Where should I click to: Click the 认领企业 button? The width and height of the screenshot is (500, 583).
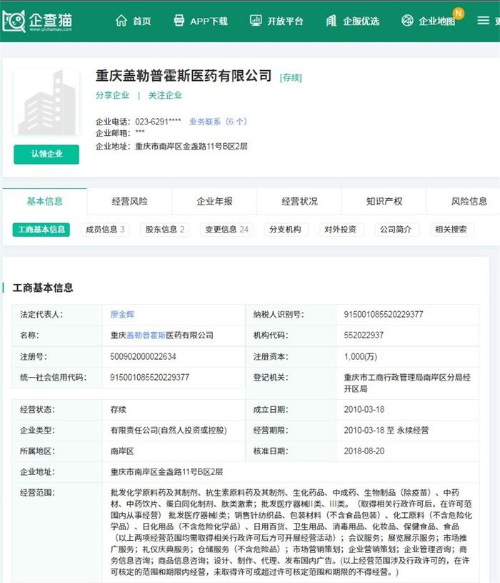[x=46, y=154]
